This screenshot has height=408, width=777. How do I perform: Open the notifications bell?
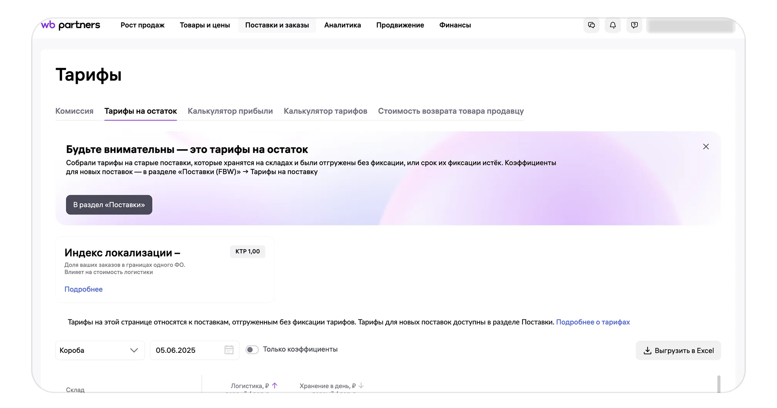tap(612, 25)
